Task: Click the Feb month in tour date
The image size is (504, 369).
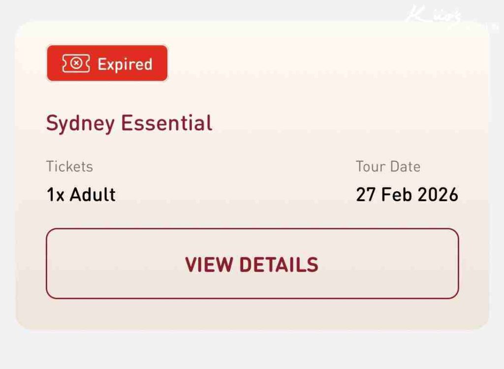Action: 396,195
